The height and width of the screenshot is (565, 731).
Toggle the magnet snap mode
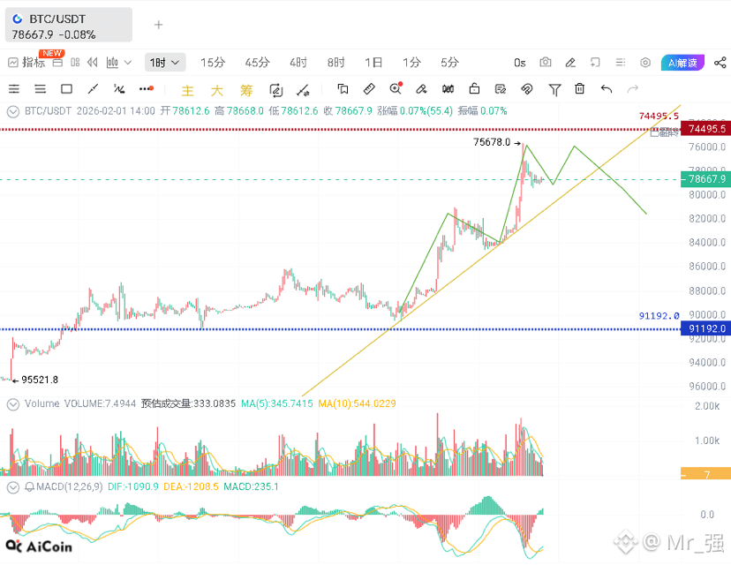point(527,88)
